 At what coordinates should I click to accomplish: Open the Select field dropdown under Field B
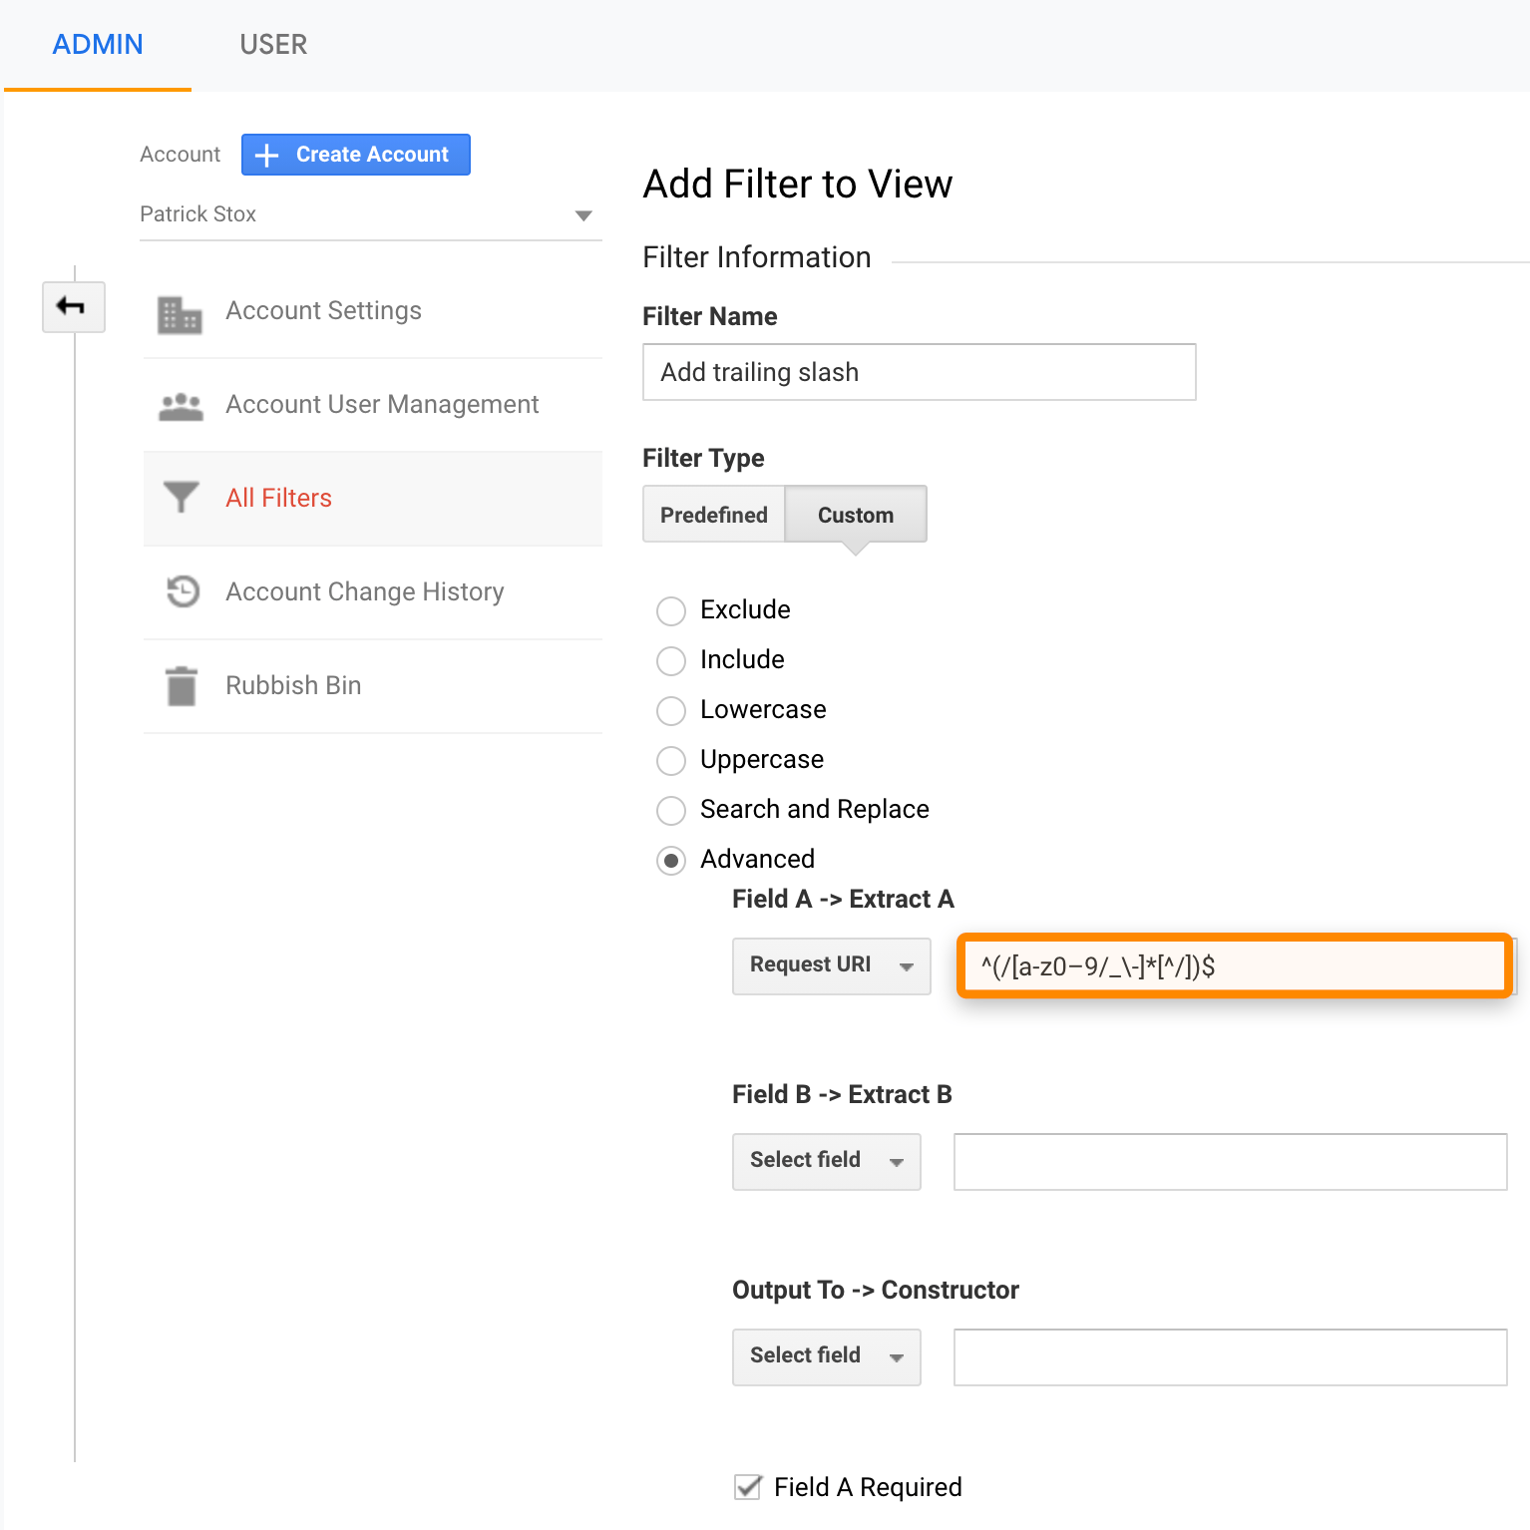pos(826,1161)
